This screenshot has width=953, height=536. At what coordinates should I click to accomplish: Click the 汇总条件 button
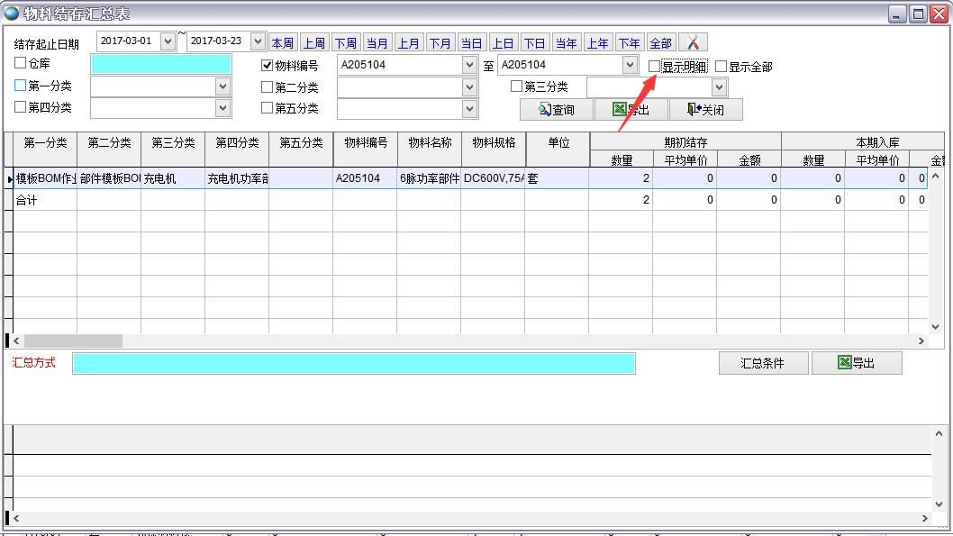point(762,363)
